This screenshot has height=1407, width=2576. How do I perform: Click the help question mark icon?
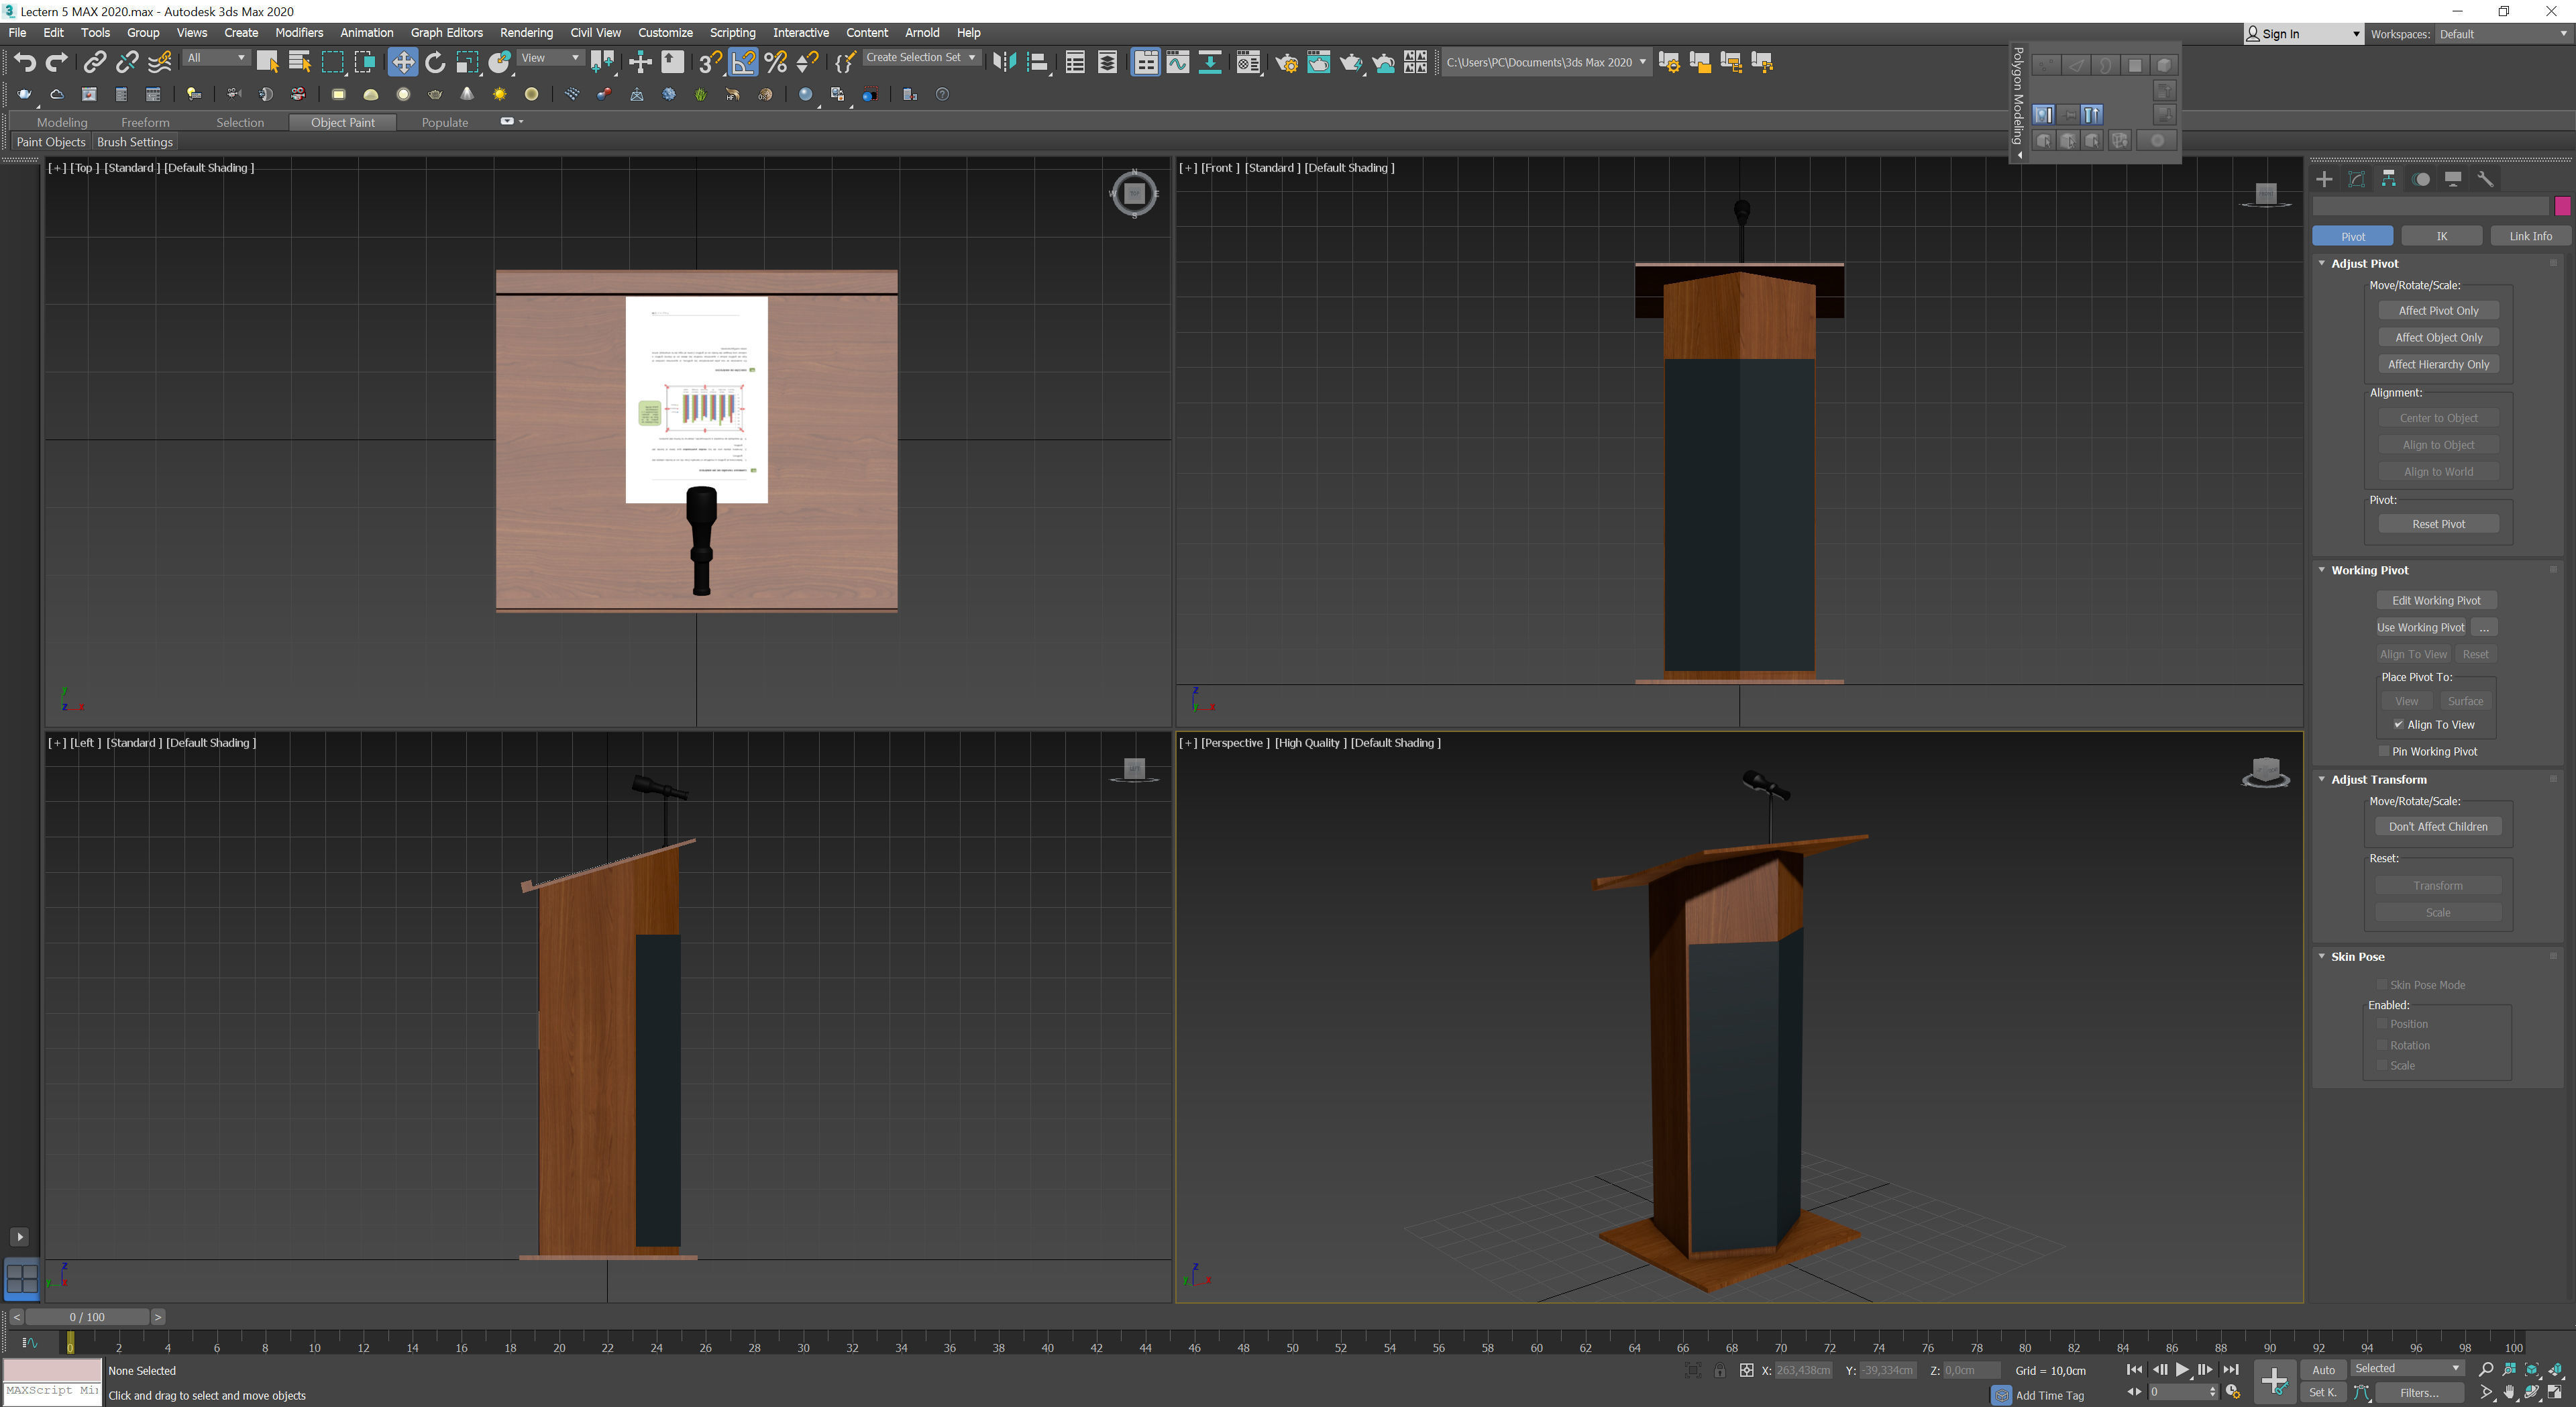click(x=942, y=94)
